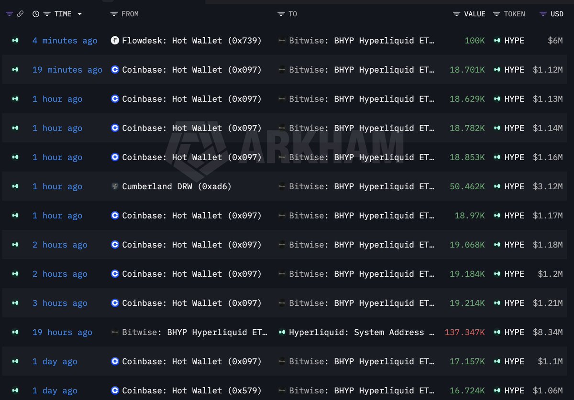Open Flowdesk: Hot Wallet (0x739) sender
The height and width of the screenshot is (400, 574).
[x=192, y=41]
